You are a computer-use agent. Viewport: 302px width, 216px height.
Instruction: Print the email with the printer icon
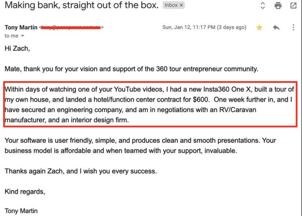pos(278,6)
